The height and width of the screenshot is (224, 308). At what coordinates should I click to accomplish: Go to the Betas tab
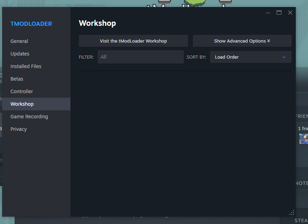coord(36,79)
